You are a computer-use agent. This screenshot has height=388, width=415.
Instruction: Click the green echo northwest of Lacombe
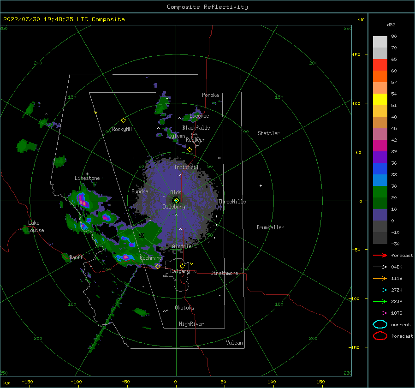click(x=161, y=105)
